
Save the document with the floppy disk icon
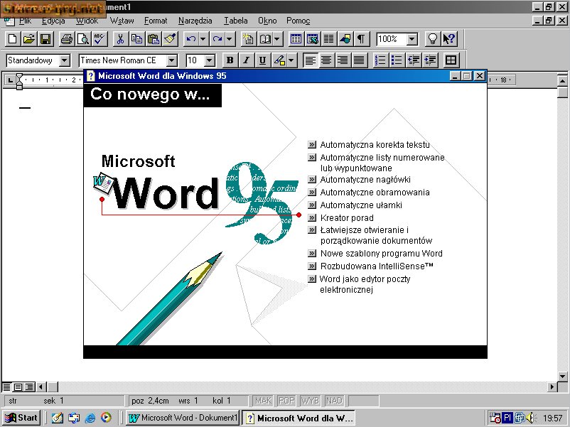[x=45, y=39]
